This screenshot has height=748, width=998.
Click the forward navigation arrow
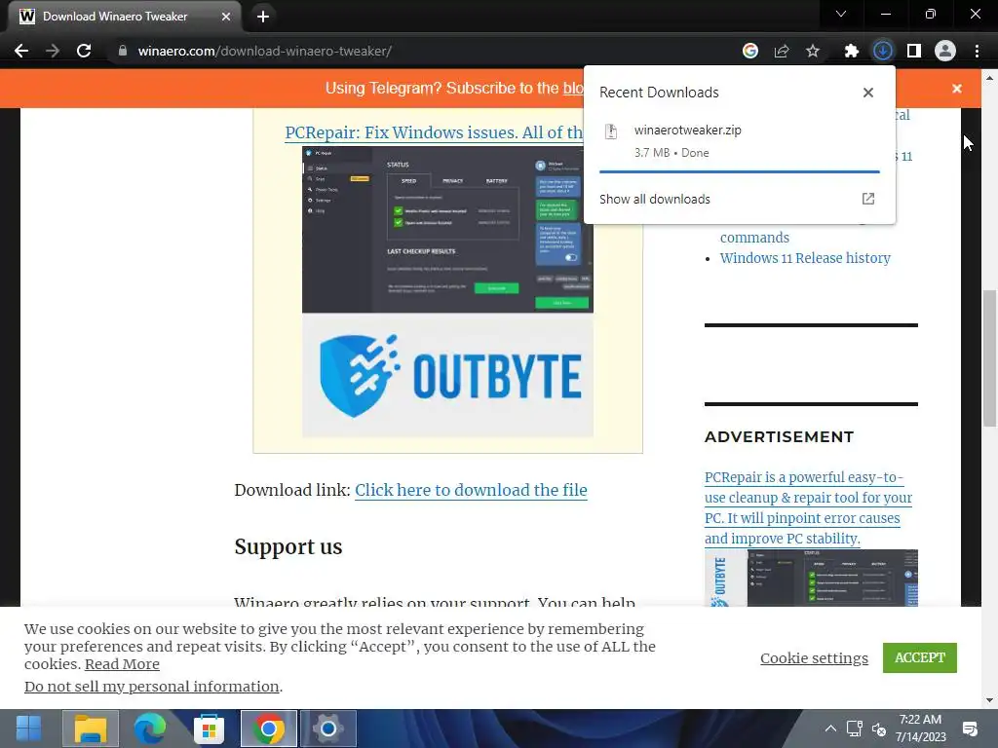tap(53, 51)
